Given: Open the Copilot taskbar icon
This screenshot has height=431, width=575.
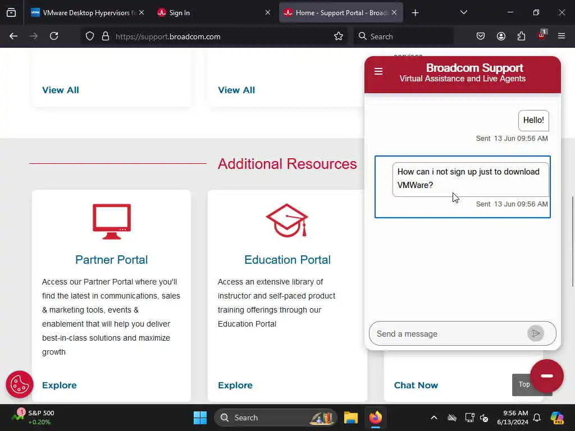Looking at the screenshot, I should coord(558,418).
